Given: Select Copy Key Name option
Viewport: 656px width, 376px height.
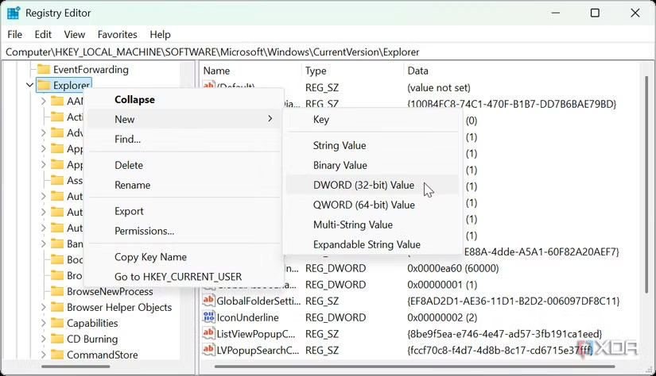Looking at the screenshot, I should click(150, 257).
